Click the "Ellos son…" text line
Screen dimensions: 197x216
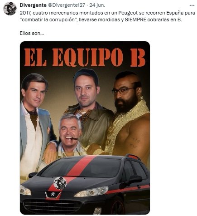pos(32,33)
